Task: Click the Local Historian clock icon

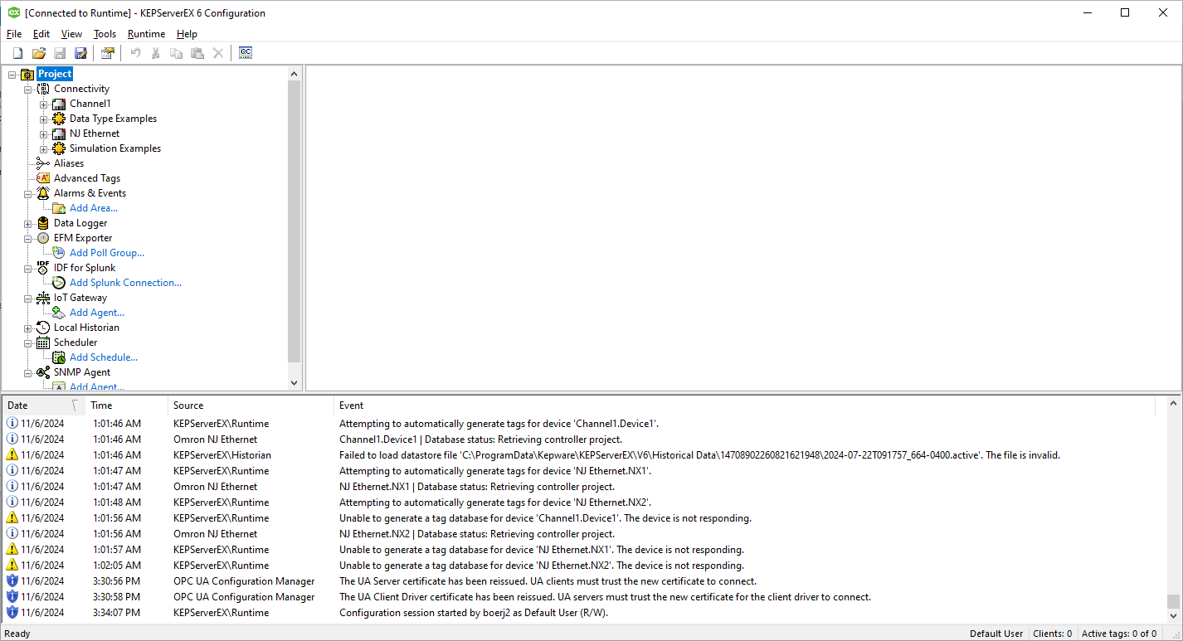Action: click(43, 328)
